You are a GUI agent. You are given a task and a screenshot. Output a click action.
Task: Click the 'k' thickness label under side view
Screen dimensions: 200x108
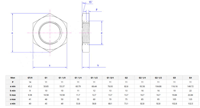(98, 65)
